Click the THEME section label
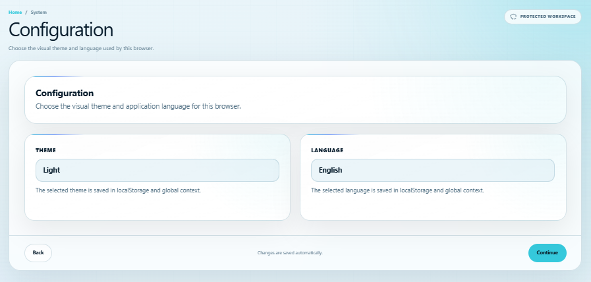The image size is (591, 282). [x=45, y=150]
